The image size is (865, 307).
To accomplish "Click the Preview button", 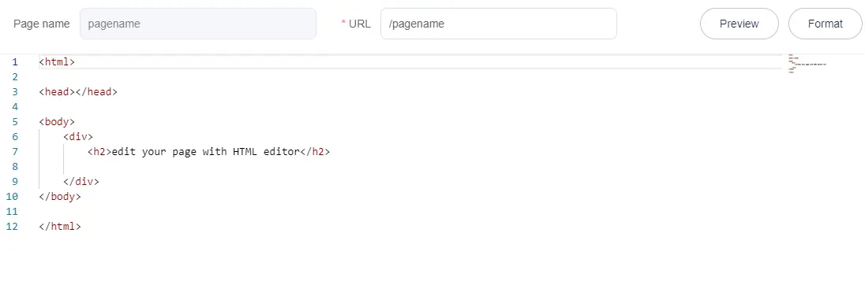I will (740, 24).
